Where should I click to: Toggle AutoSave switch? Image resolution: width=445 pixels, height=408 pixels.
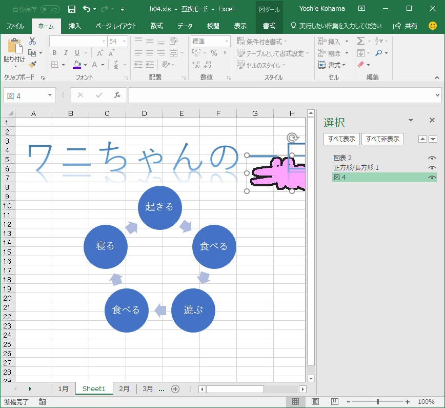tap(50, 9)
